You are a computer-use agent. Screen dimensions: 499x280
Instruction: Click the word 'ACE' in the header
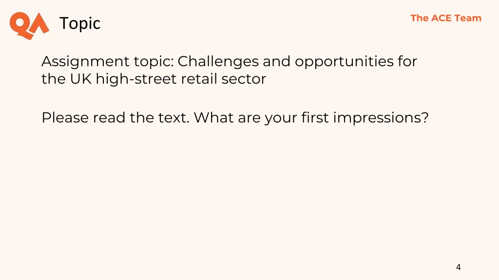(441, 18)
